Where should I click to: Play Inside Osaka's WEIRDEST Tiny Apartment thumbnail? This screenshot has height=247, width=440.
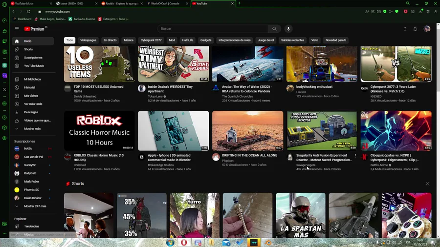click(x=173, y=64)
